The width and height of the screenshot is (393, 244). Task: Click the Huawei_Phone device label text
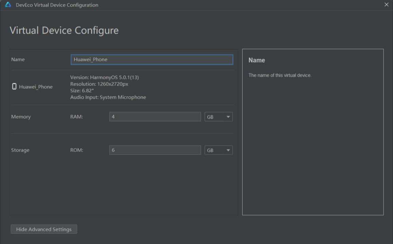36,87
